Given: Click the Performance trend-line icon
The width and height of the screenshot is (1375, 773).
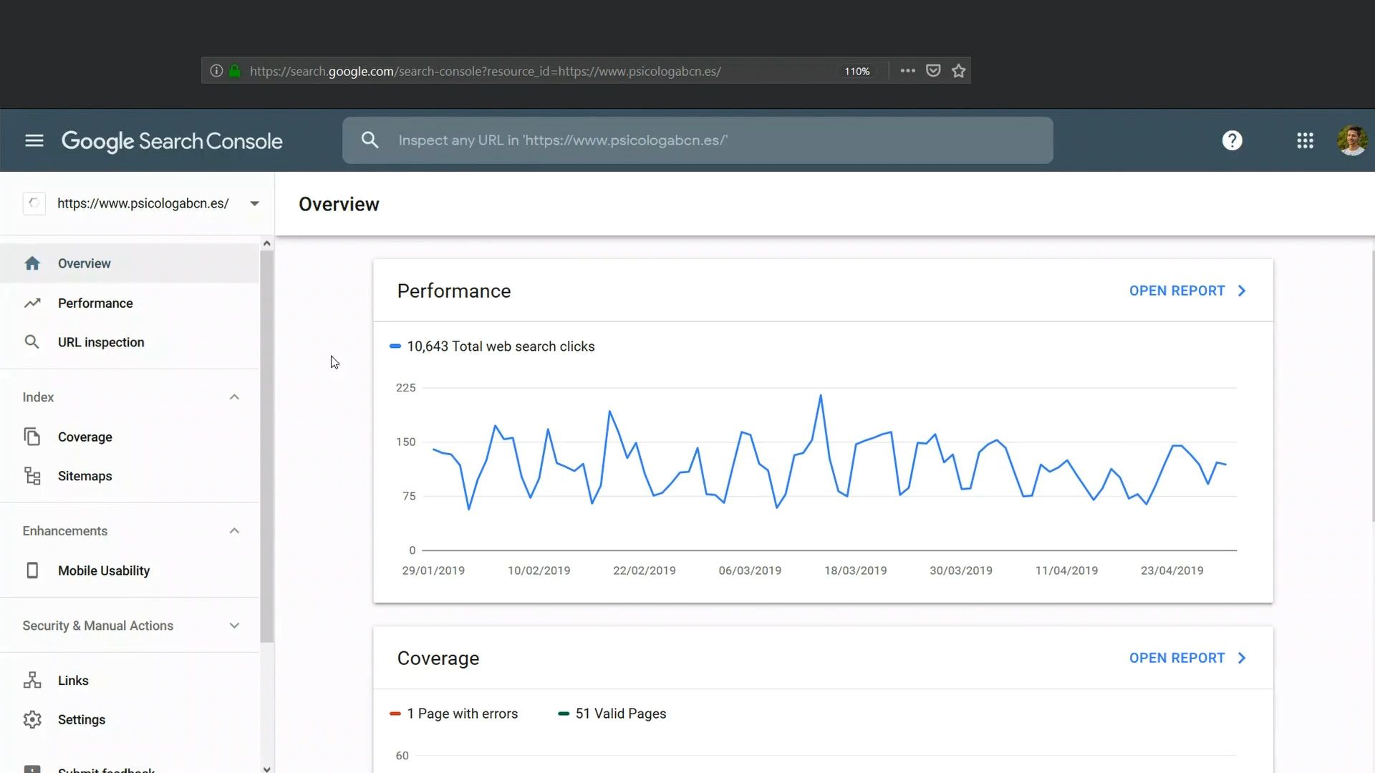Looking at the screenshot, I should click(32, 303).
